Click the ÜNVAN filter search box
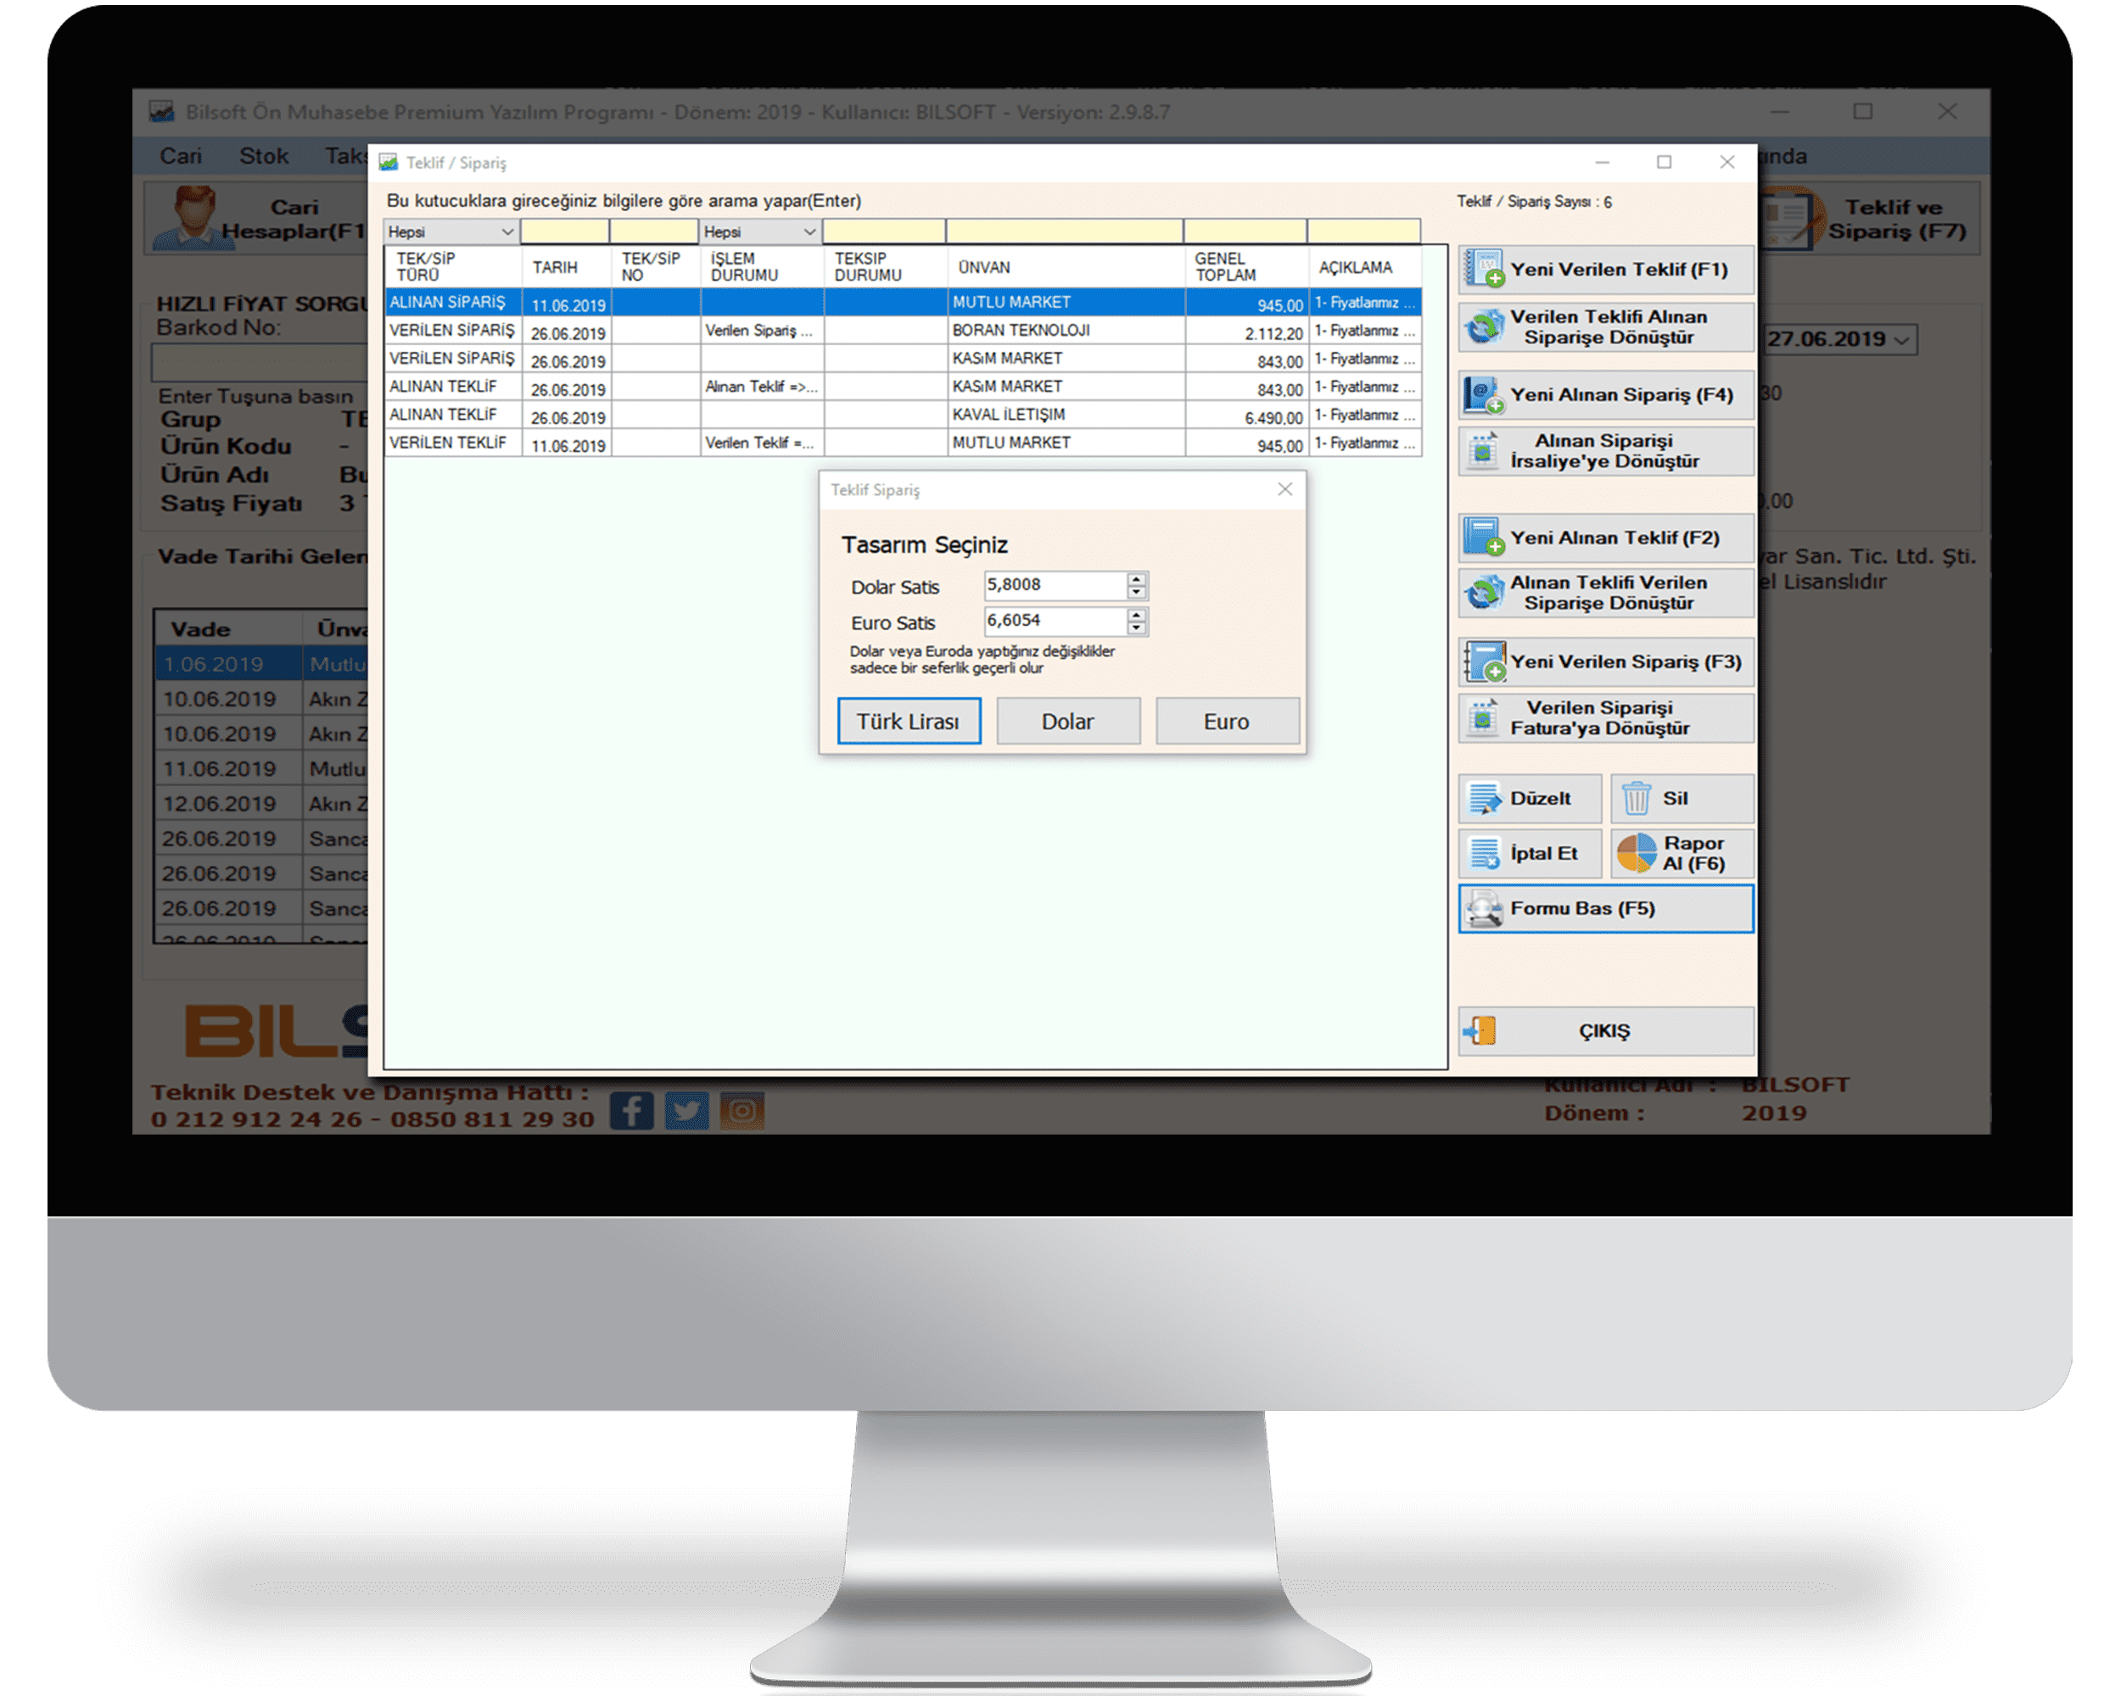 pyautogui.click(x=1065, y=232)
